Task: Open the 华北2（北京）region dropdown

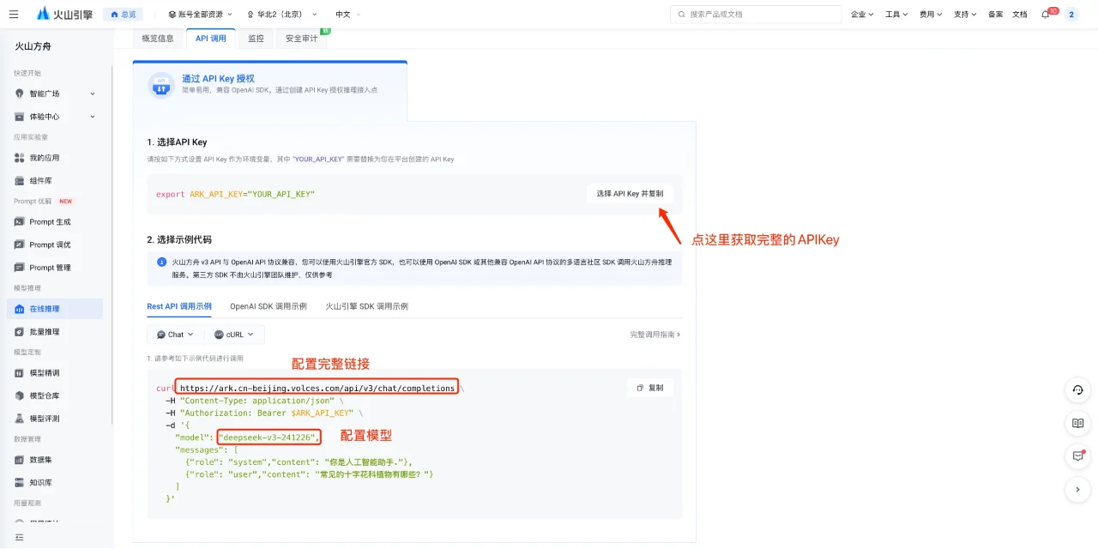Action: [x=282, y=14]
